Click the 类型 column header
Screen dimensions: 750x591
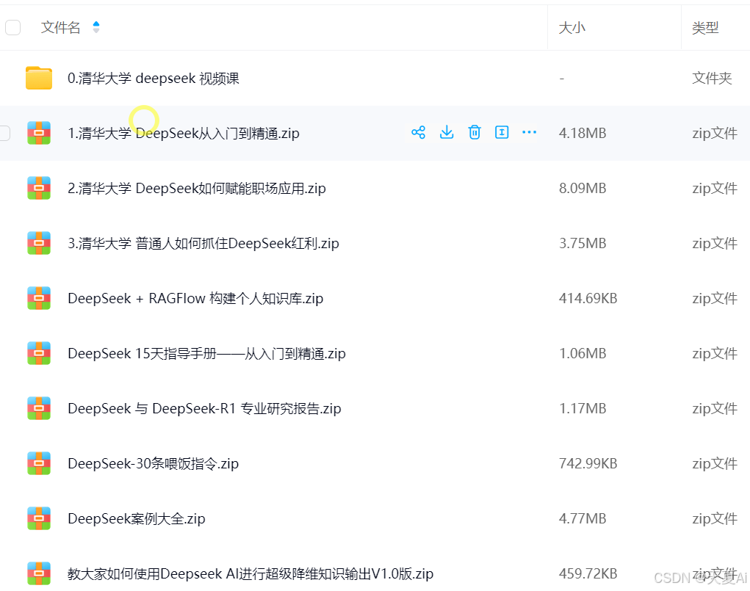705,28
